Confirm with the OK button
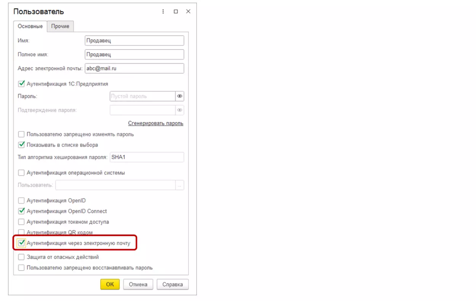The height and width of the screenshot is (301, 476). [x=110, y=284]
